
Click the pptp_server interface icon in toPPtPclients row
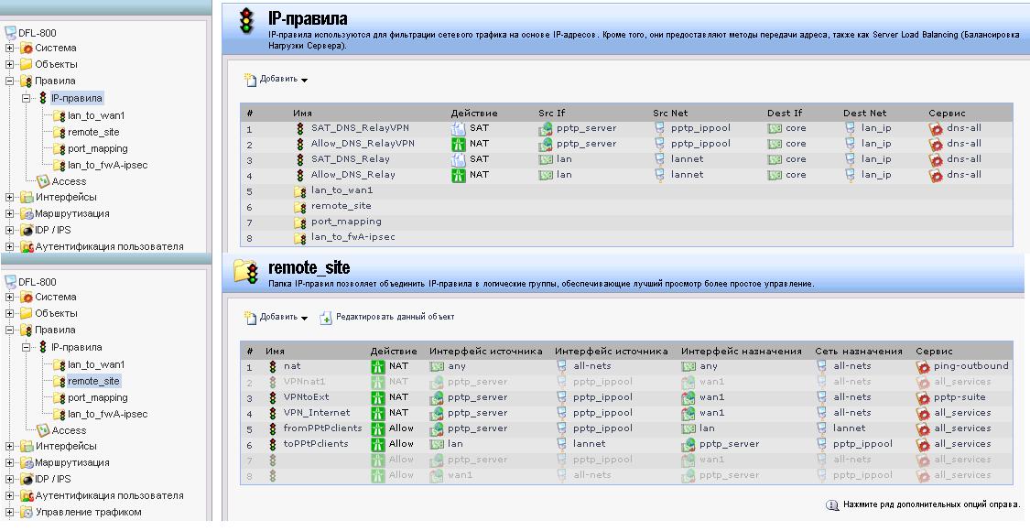(689, 444)
